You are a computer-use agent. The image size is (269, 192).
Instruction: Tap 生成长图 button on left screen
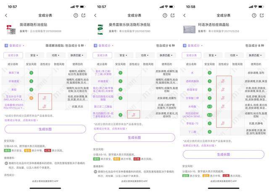pyautogui.click(x=45, y=129)
